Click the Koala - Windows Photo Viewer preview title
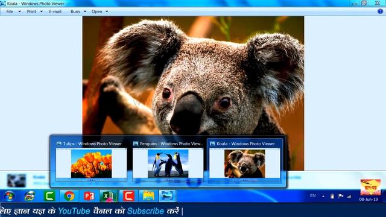This screenshot has width=386, height=217. [x=245, y=143]
